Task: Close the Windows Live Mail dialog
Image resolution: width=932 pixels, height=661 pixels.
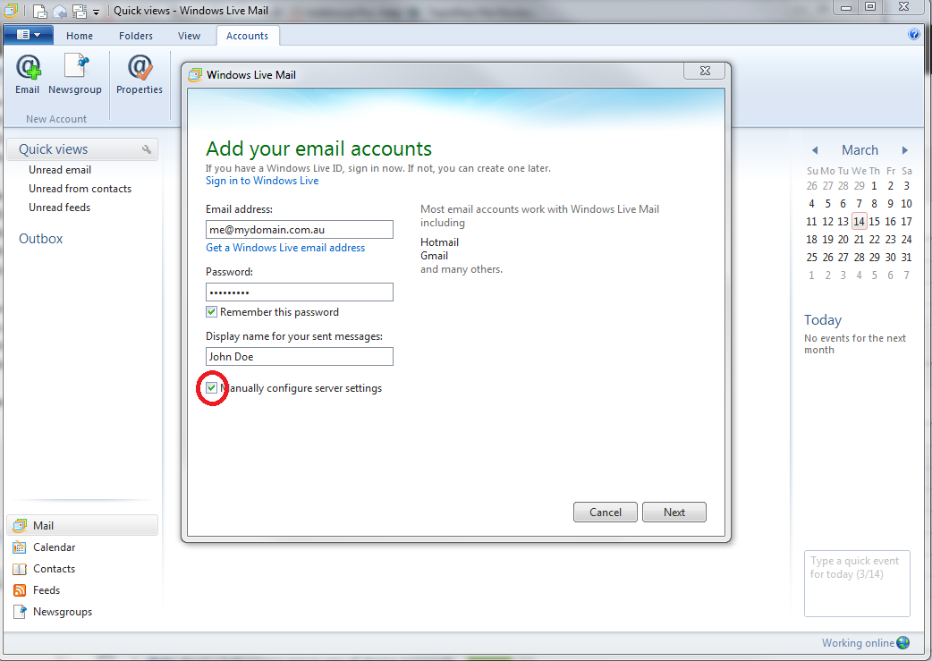Action: coord(704,71)
